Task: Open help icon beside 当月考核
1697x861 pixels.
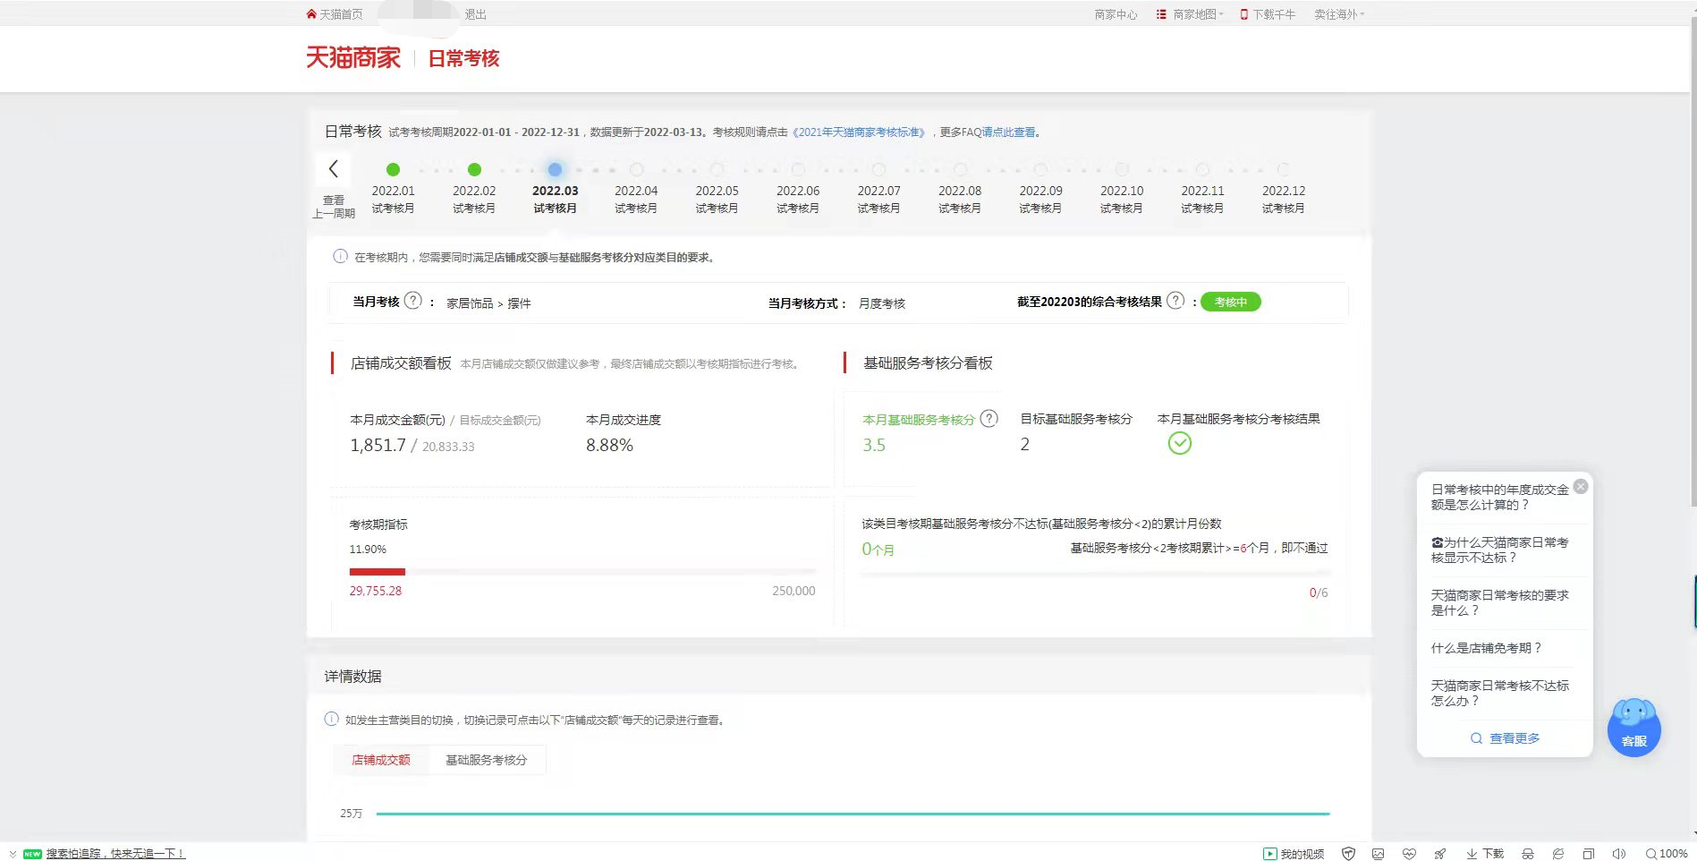Action: pos(412,301)
